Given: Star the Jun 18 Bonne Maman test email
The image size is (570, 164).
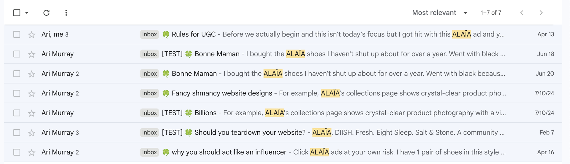Looking at the screenshot, I should coord(31,54).
